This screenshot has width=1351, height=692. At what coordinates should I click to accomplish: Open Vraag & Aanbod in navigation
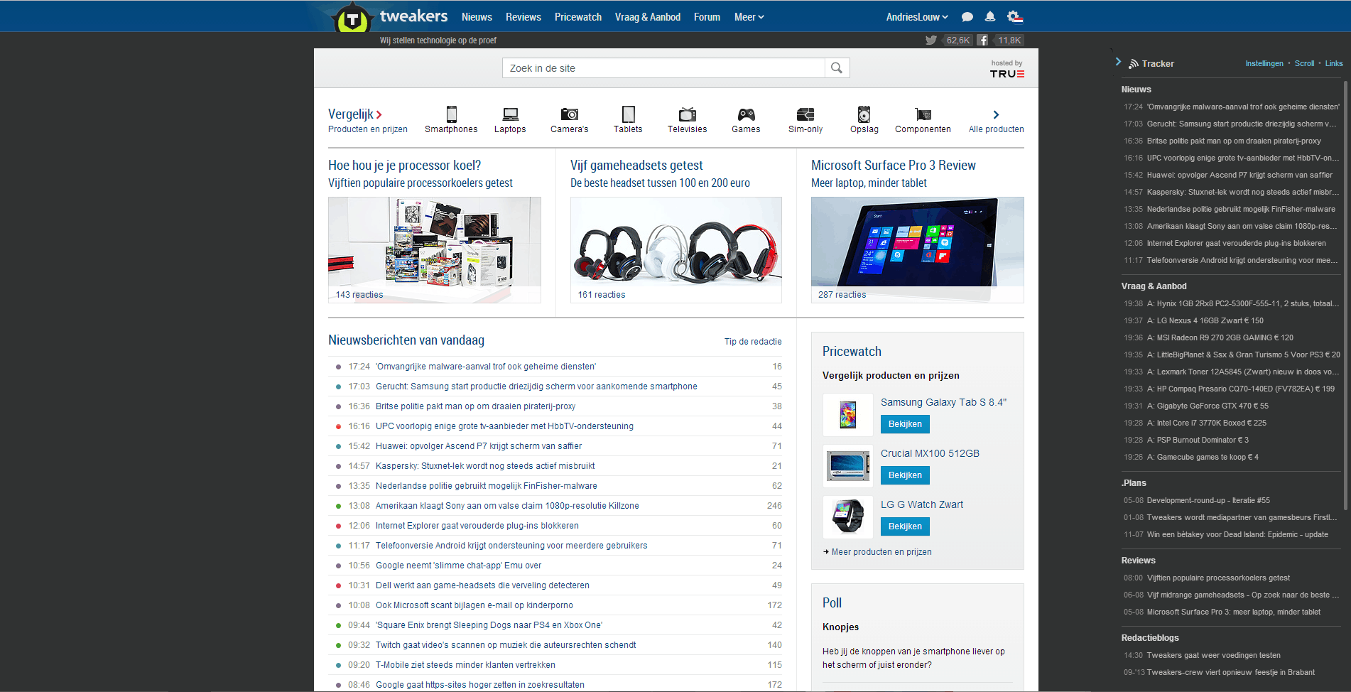pyautogui.click(x=648, y=17)
